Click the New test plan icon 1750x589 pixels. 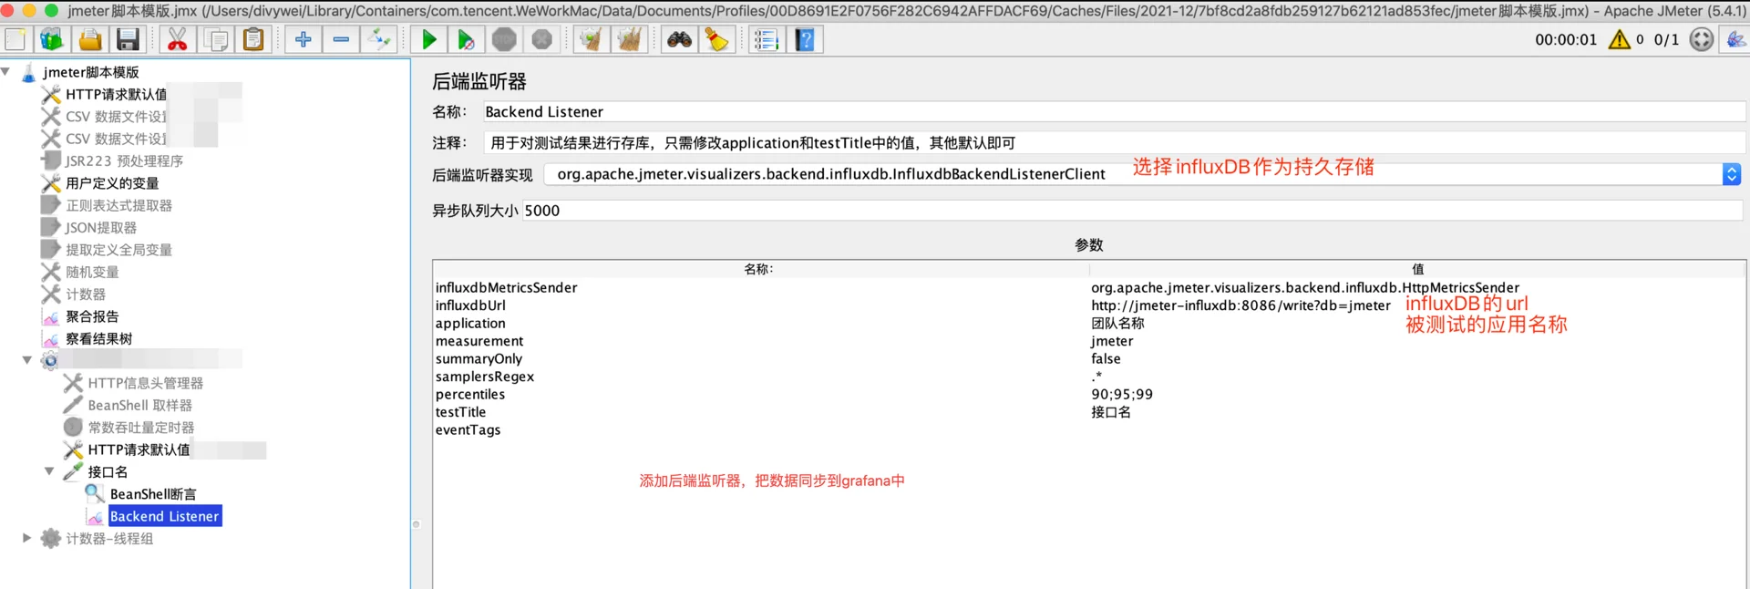point(15,39)
